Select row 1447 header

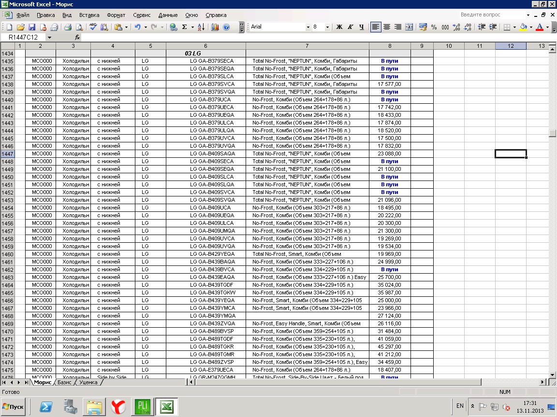tap(7, 154)
